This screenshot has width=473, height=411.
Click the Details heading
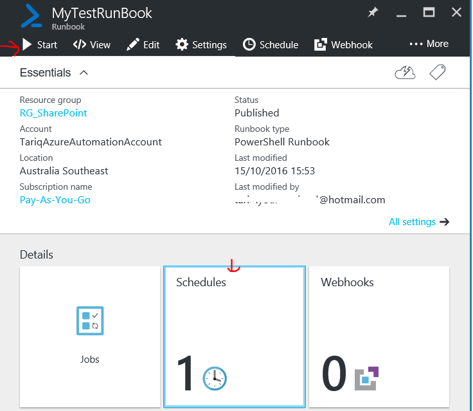[x=37, y=255]
